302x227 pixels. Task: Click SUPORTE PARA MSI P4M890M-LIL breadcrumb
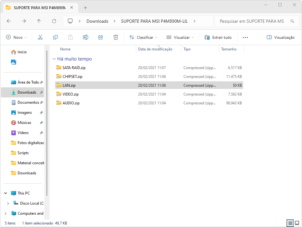(x=154, y=21)
